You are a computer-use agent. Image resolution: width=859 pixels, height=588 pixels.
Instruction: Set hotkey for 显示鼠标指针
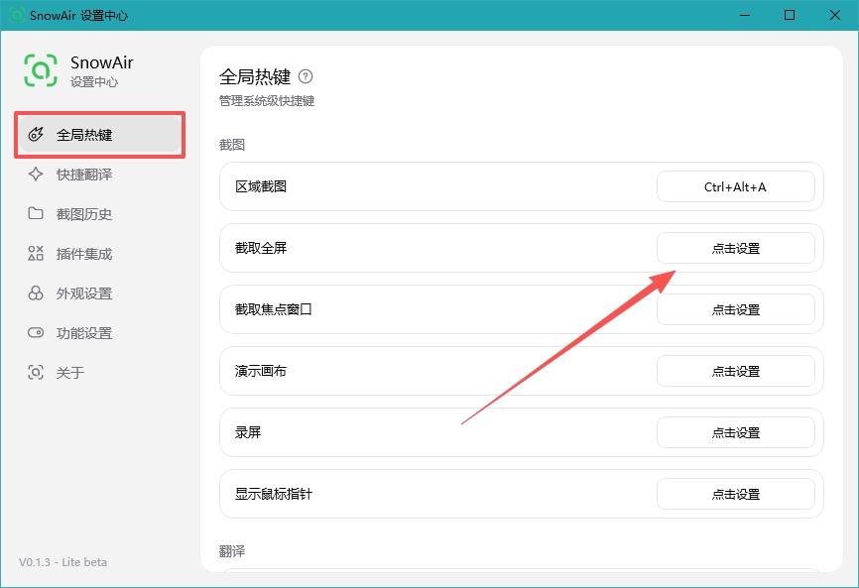[736, 495]
